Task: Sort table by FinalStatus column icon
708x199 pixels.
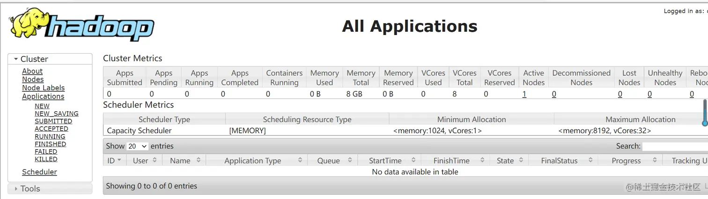Action: click(590, 160)
